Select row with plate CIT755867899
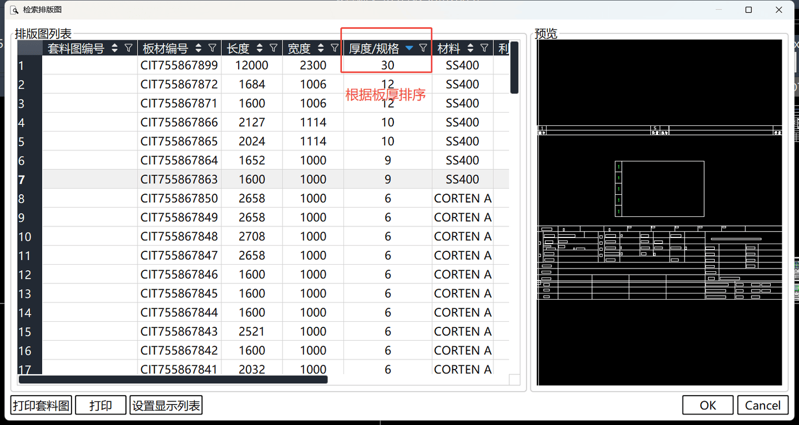This screenshot has height=425, width=799. click(179, 65)
